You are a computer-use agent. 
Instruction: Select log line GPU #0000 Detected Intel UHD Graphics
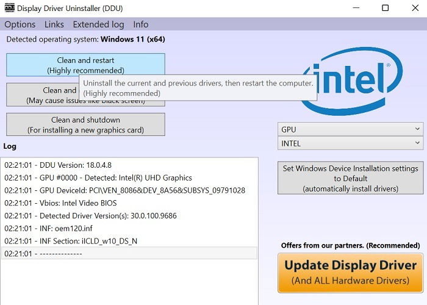click(x=129, y=178)
